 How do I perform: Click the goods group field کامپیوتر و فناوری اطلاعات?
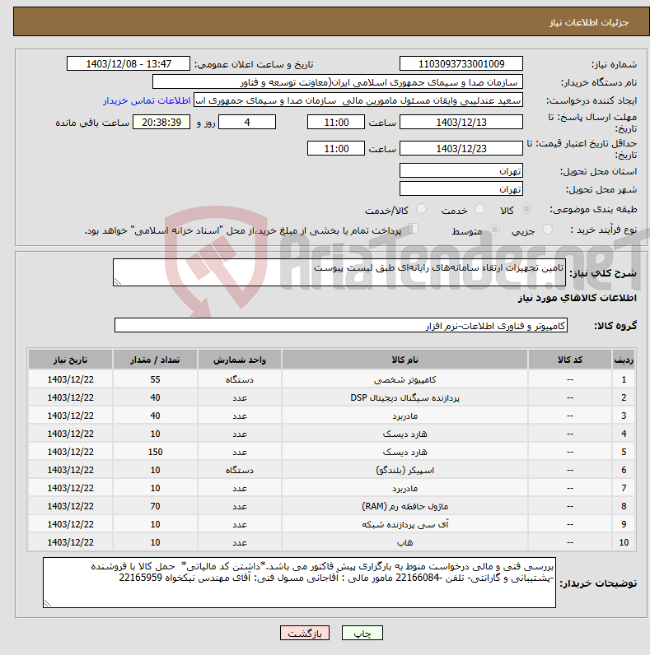(341, 325)
